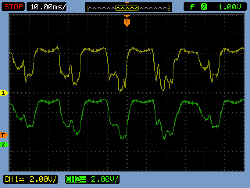This screenshot has width=250, height=188.
Task: Click the orange trigger level T marker at left edge
Action: [4, 135]
